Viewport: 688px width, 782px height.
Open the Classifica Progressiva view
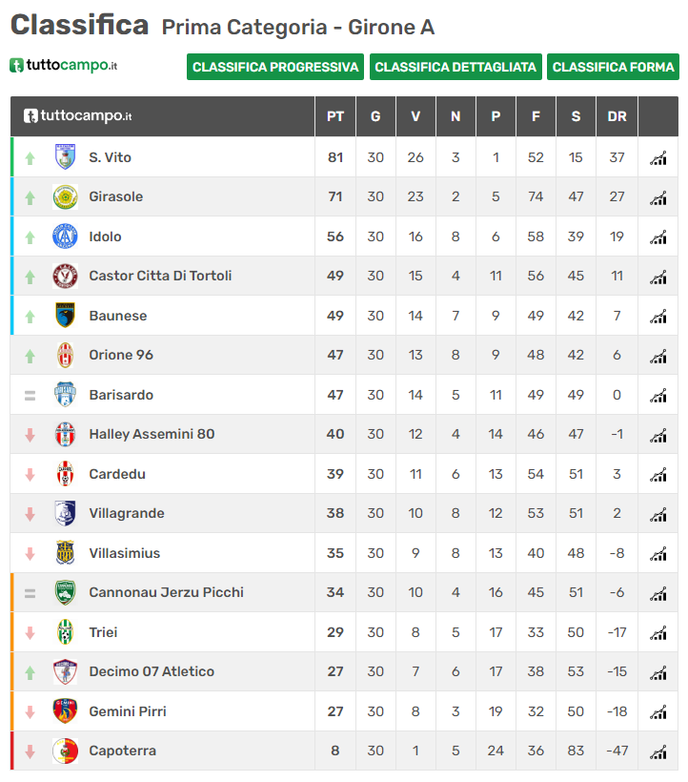[x=275, y=67]
